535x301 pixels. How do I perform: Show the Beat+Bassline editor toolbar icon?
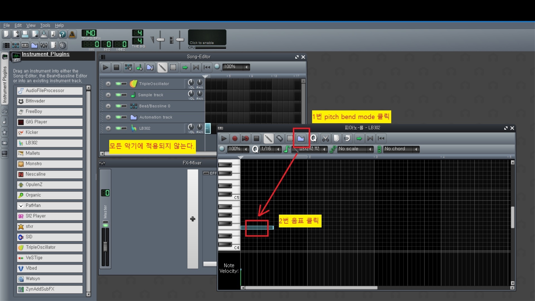16,45
